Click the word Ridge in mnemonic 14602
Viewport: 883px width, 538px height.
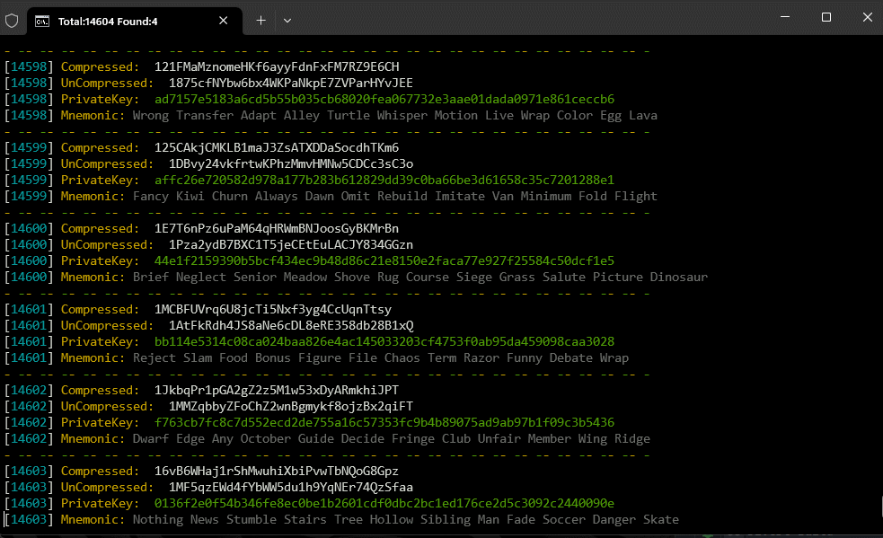point(631,439)
